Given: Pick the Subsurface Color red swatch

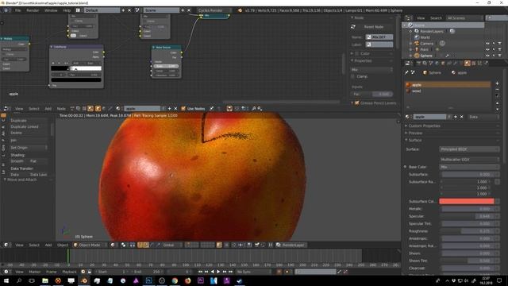Looking at the screenshot, I should [467, 201].
